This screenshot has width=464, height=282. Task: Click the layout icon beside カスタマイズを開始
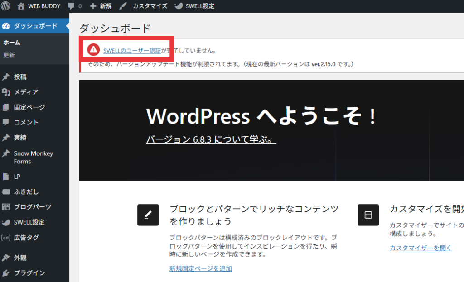pyautogui.click(x=368, y=215)
